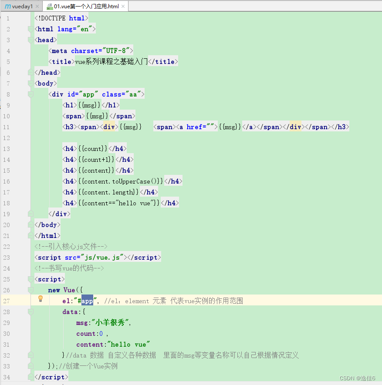Collapse the data object fold on line 28
382x385 pixels.
click(x=30, y=312)
